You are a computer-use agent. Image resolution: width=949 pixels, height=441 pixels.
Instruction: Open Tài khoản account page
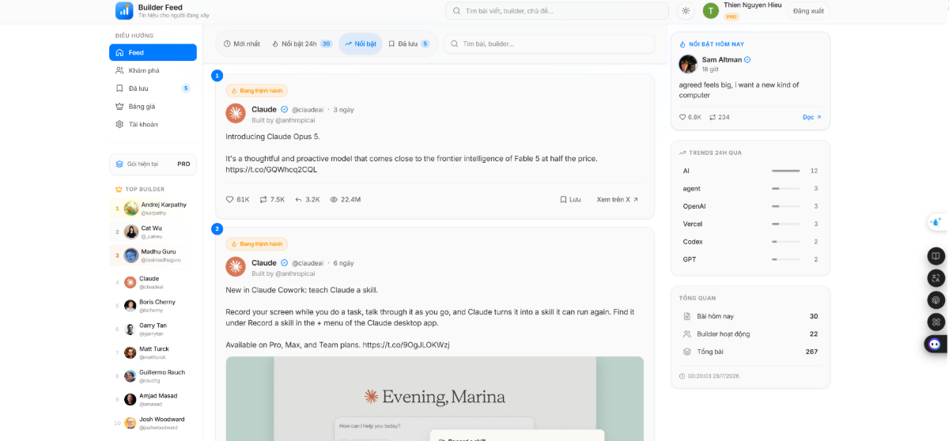click(153, 124)
